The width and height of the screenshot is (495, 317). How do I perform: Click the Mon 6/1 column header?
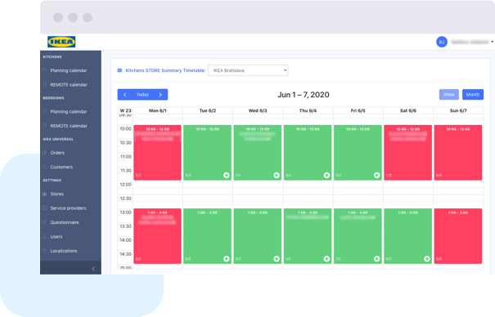click(158, 110)
